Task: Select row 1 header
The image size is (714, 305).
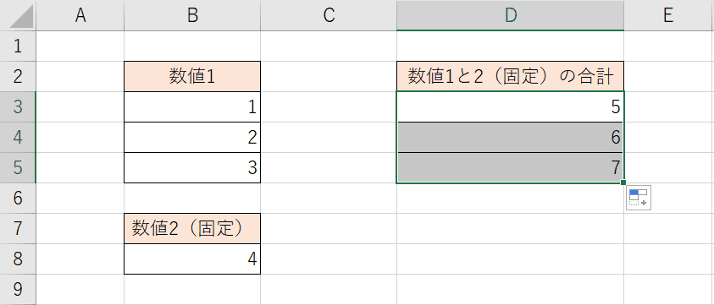Action: 18,46
